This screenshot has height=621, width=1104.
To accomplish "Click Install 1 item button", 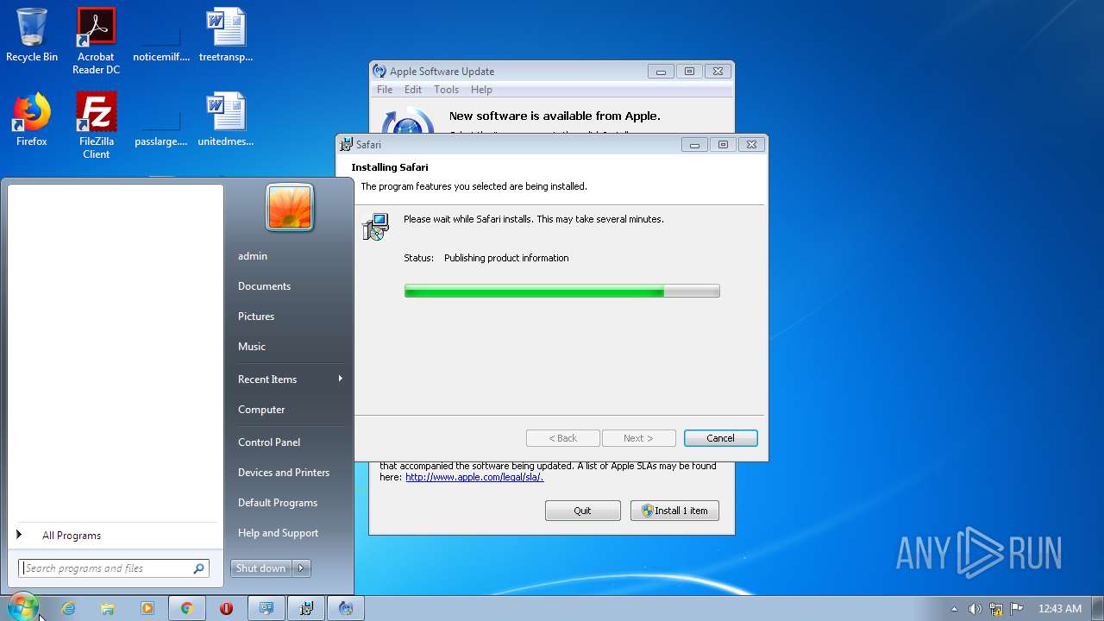I will [674, 511].
